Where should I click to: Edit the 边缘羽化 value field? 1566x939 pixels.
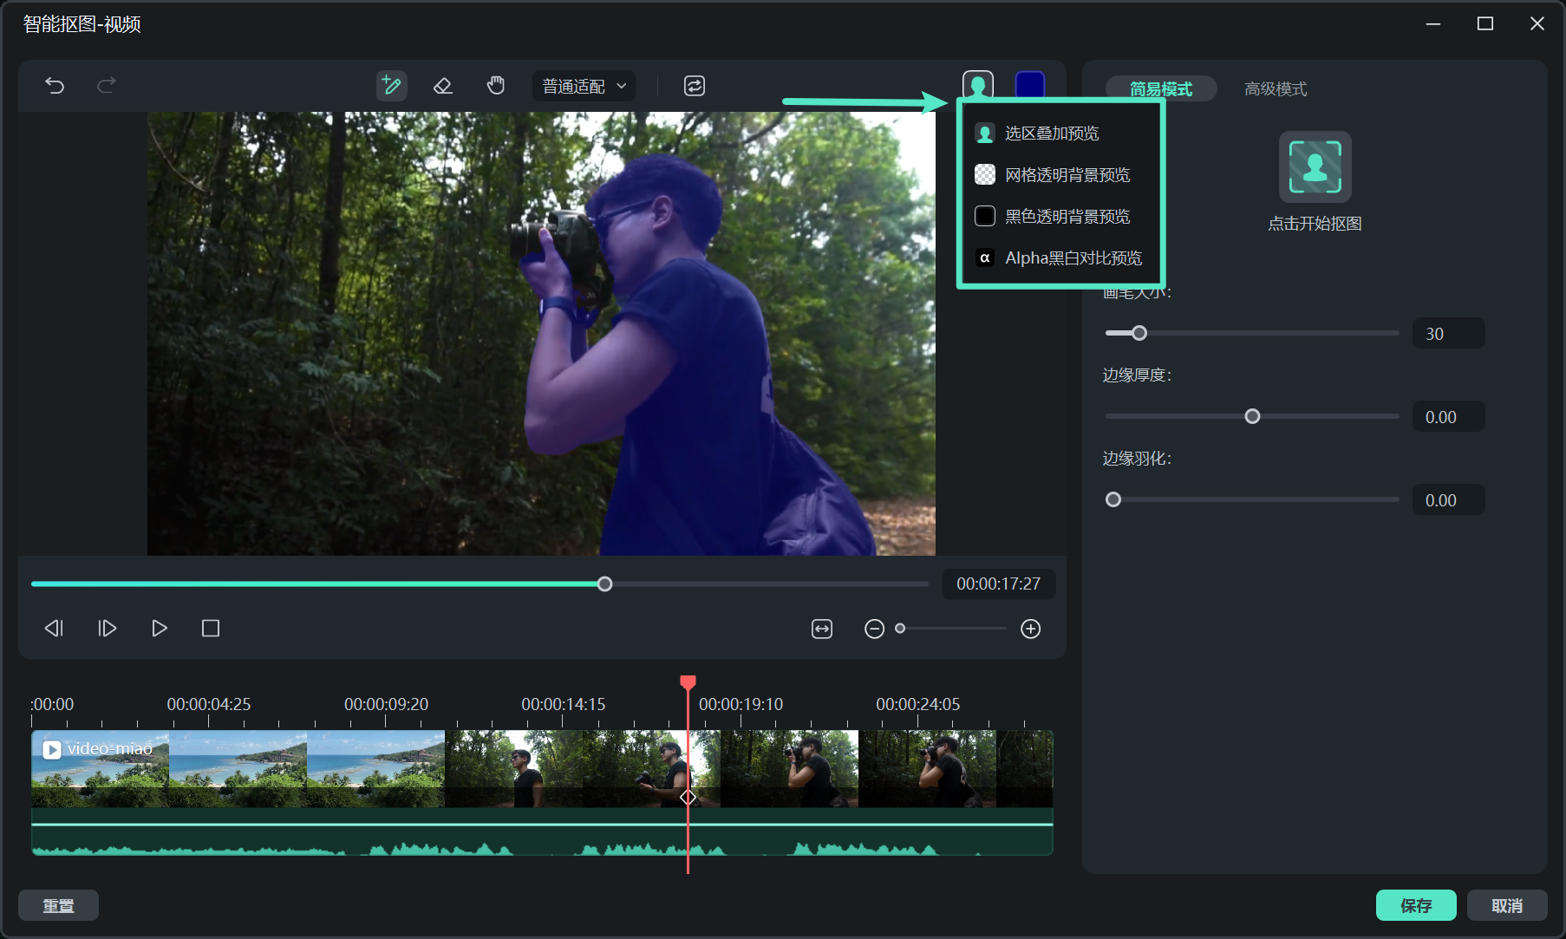pos(1449,500)
